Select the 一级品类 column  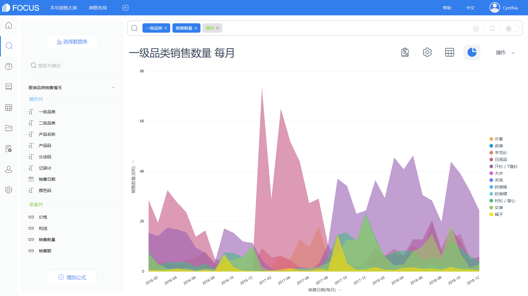(x=47, y=112)
